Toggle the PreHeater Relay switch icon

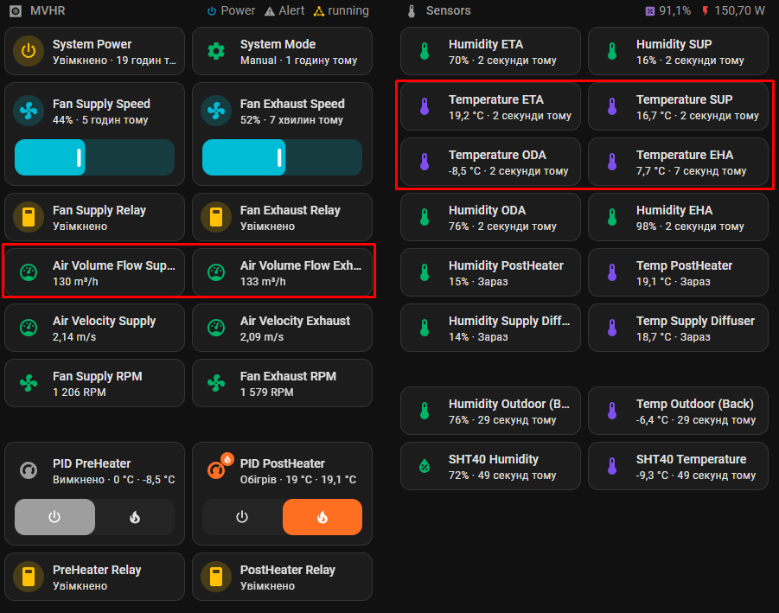click(29, 577)
